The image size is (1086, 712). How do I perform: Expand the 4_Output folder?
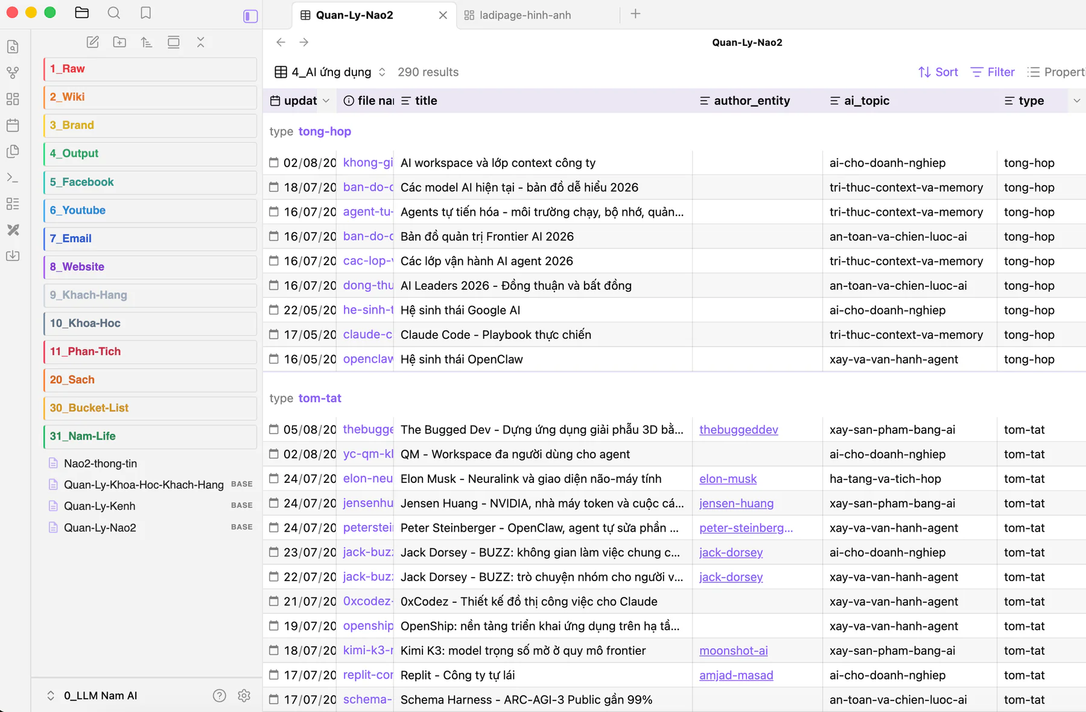[150, 154]
